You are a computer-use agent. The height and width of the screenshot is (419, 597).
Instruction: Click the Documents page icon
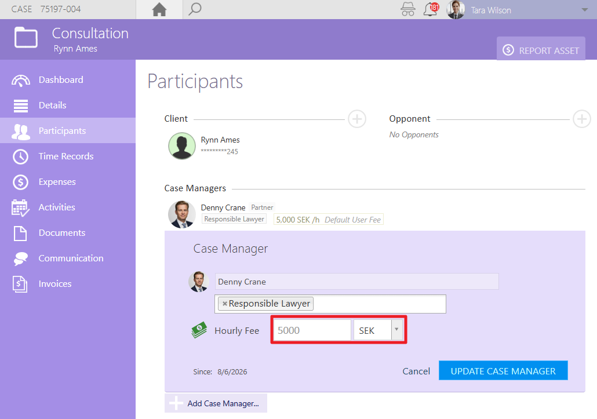tap(20, 234)
